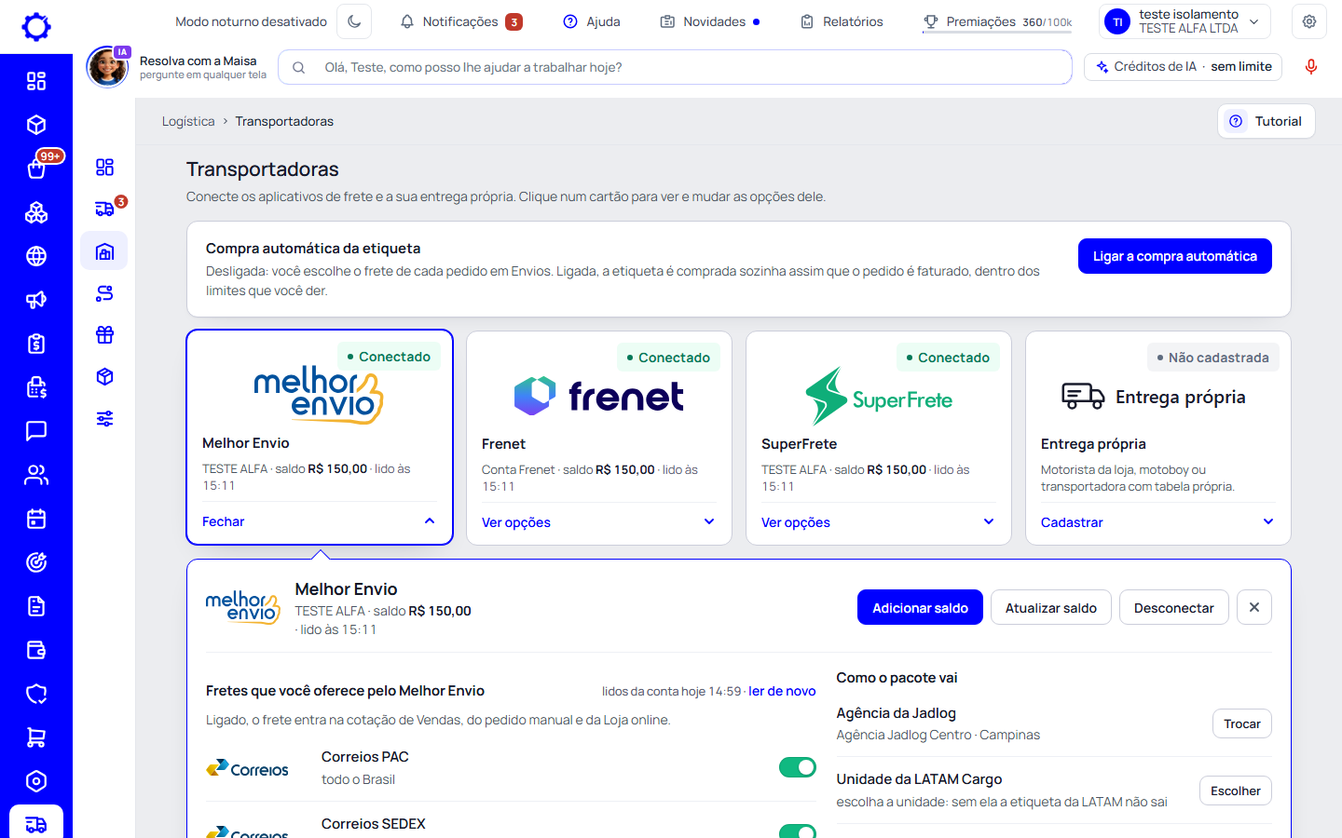Open the teste isolamento account dropdown

1185,21
